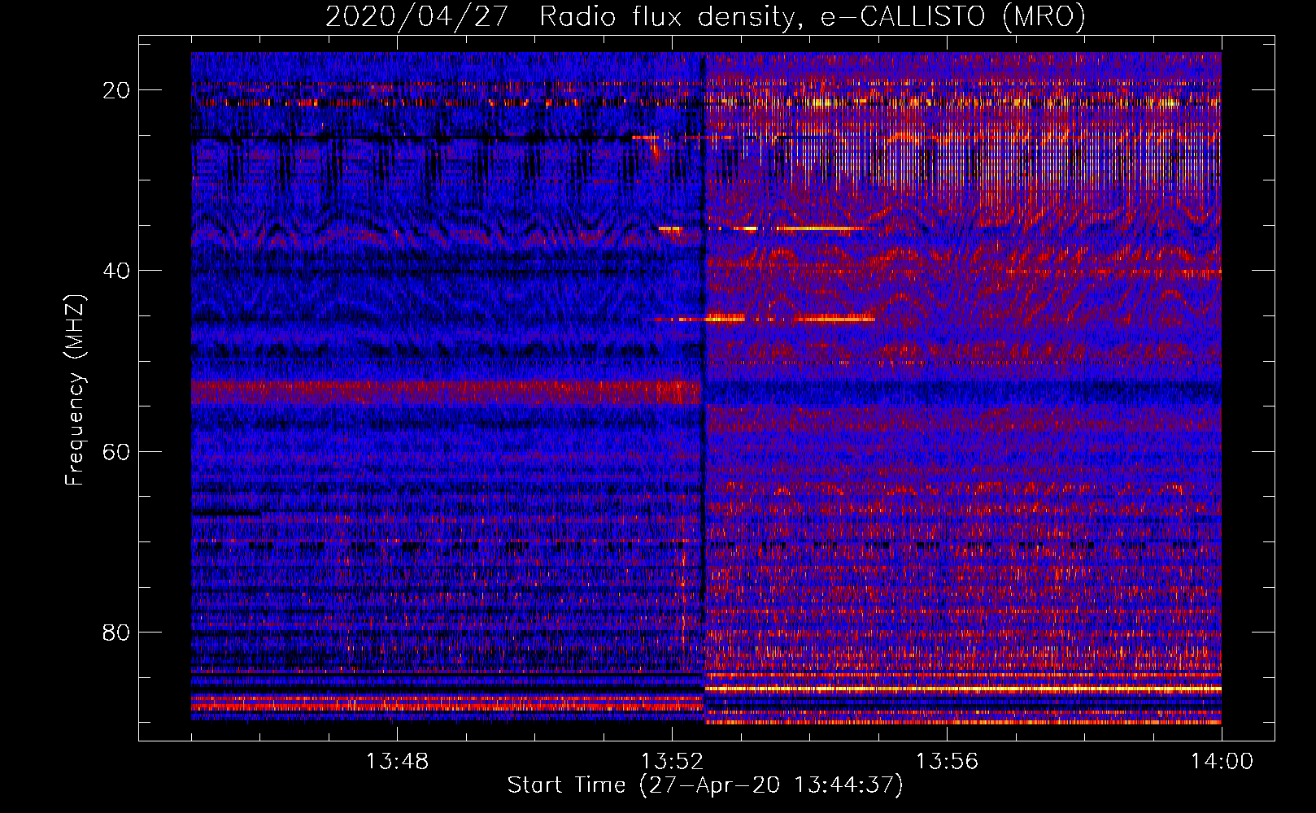Click the 'Start Time (27-Apr-20 13:44:37)' axis label
This screenshot has width=1316, height=813.
pyautogui.click(x=705, y=785)
